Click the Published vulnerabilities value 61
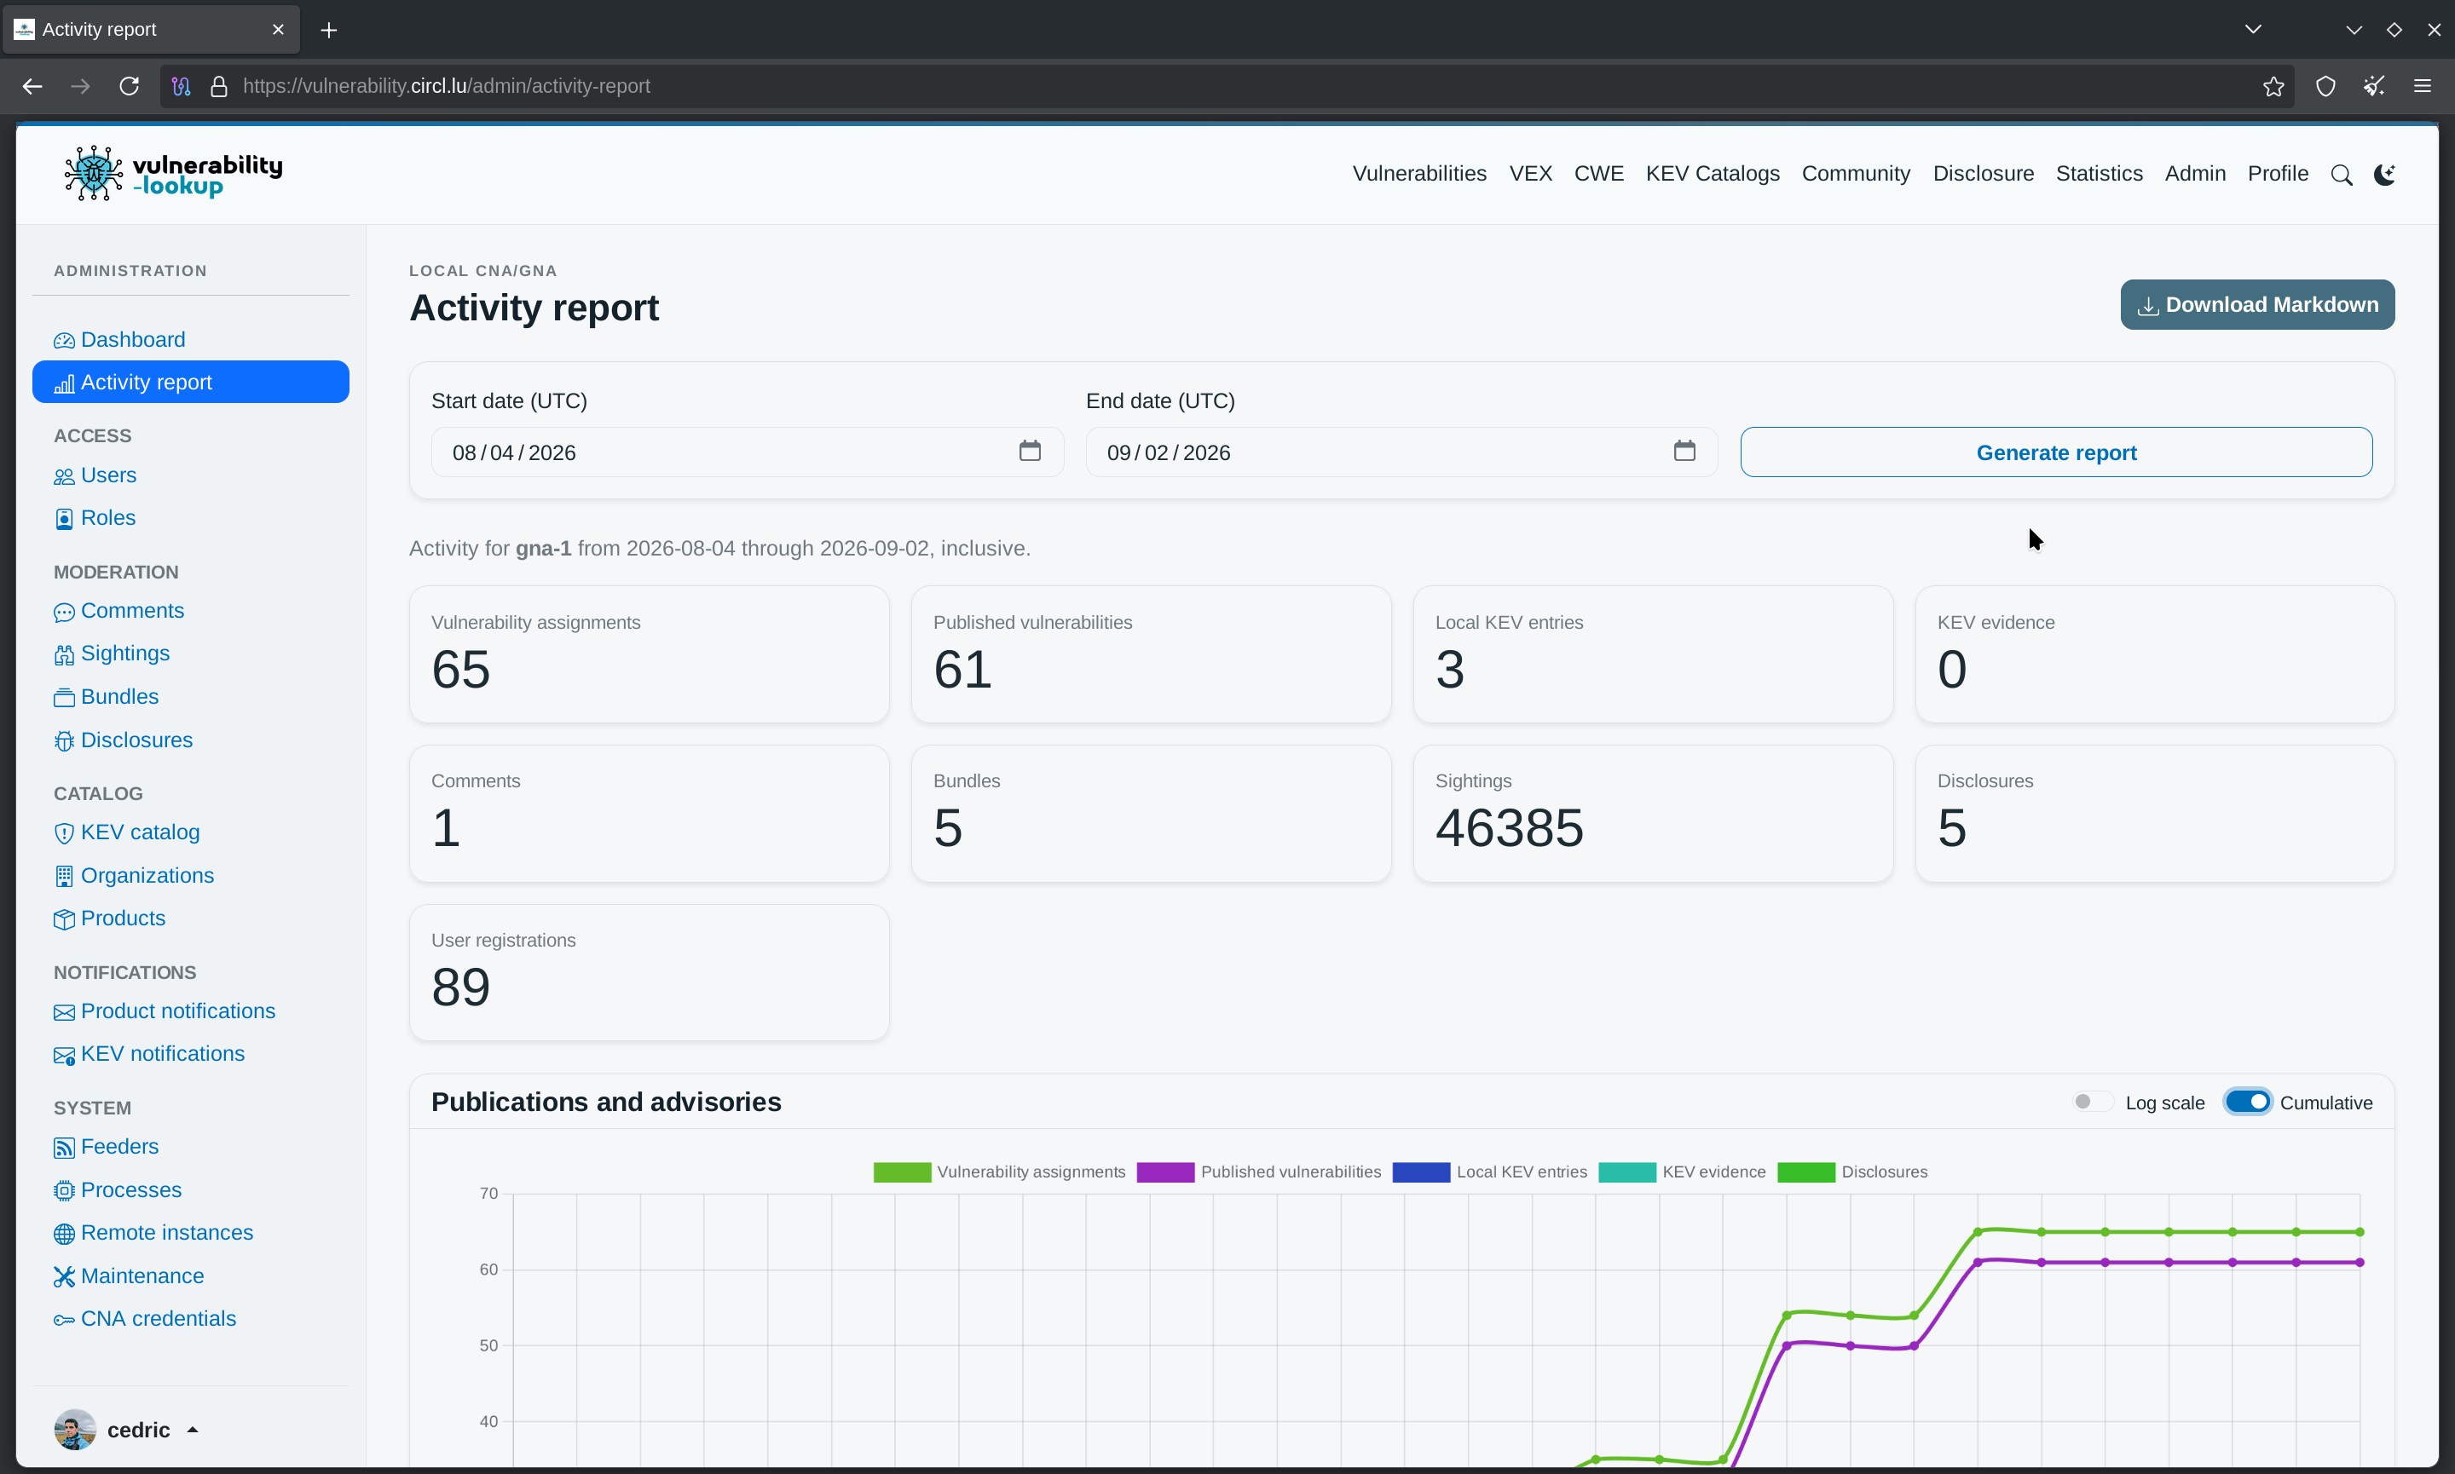2455x1474 pixels. 962,670
